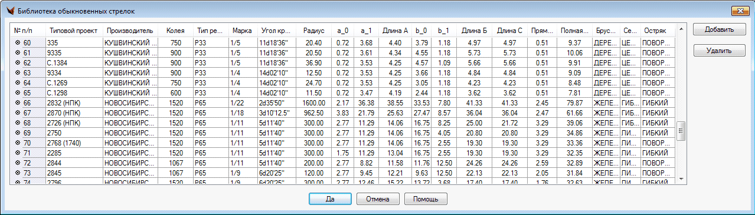
Task: Click the Производитель column header
Action: (x=130, y=31)
